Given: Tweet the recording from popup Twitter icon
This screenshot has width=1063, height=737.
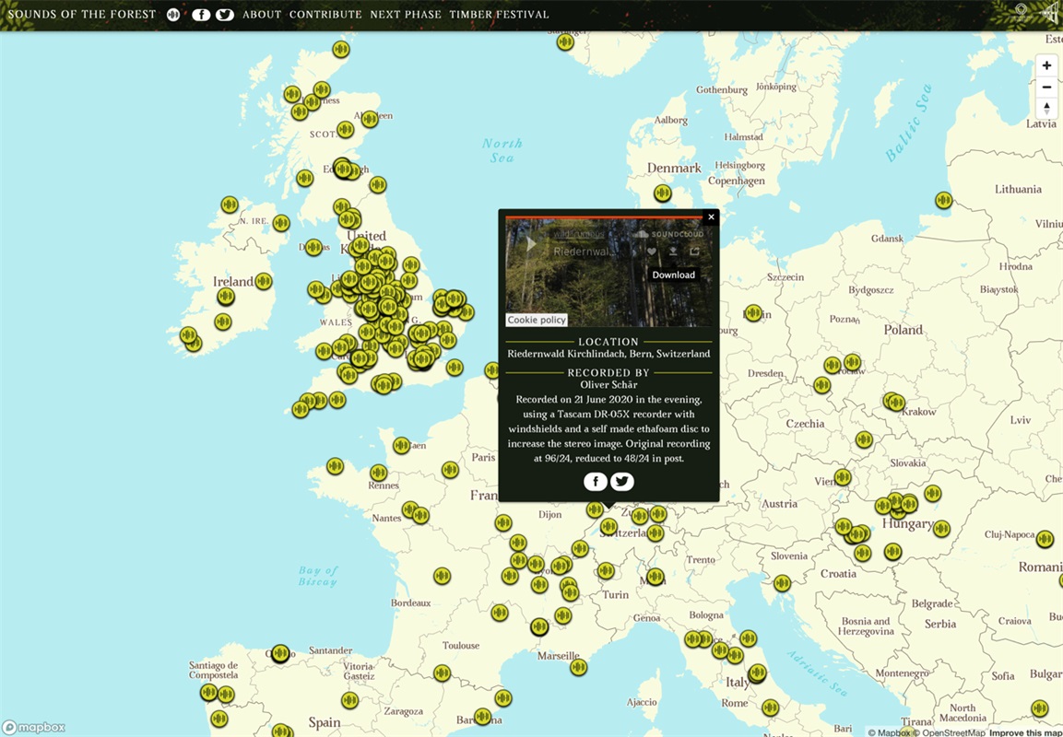Looking at the screenshot, I should coord(622,481).
